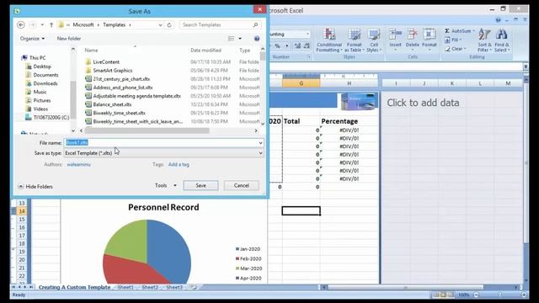
Task: Click the Delete cells icon in ribbon
Action: [x=412, y=35]
